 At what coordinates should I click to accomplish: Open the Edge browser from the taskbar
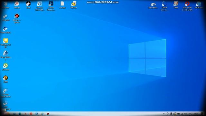20,114
